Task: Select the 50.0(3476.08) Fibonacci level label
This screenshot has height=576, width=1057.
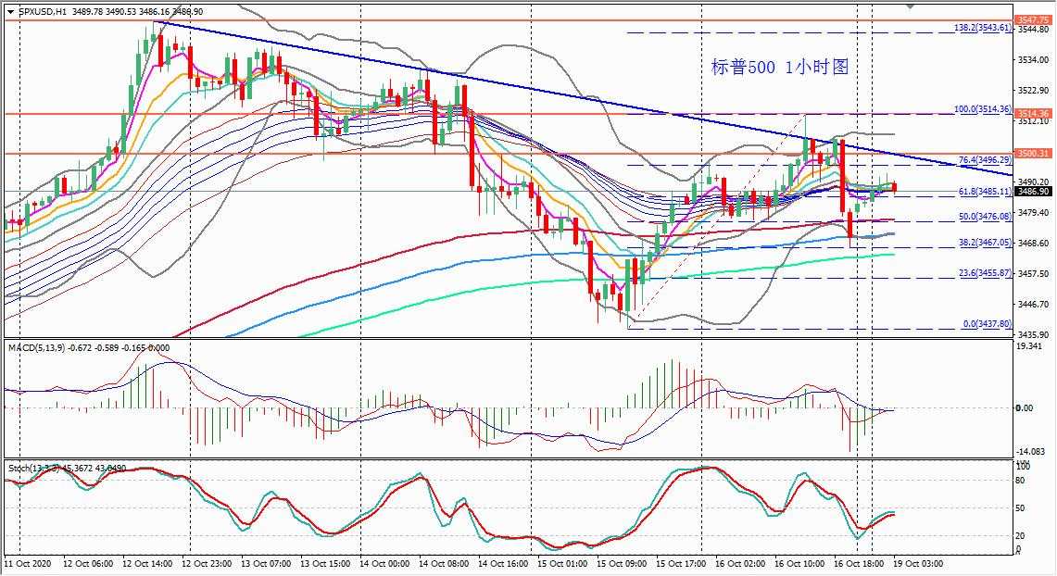Action: coord(985,217)
